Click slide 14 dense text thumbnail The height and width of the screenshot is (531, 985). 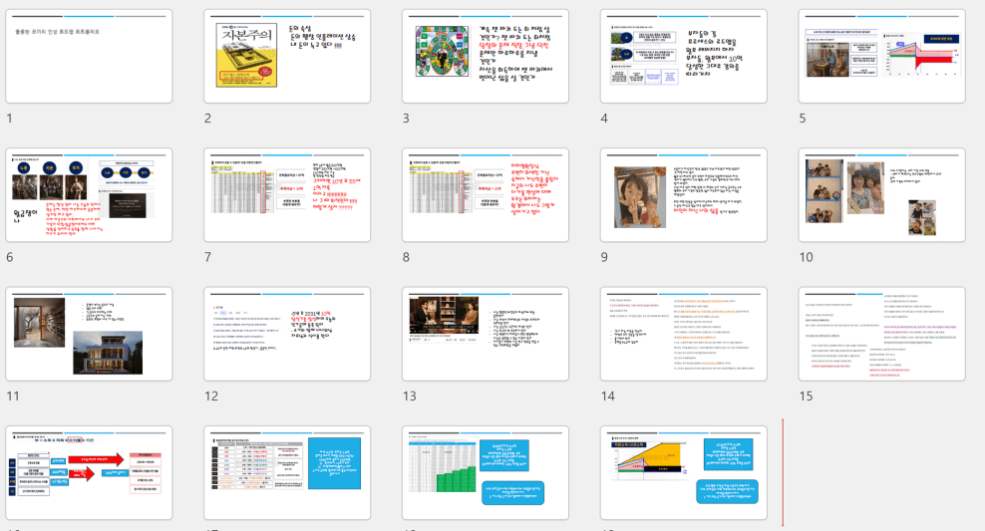[x=684, y=335]
